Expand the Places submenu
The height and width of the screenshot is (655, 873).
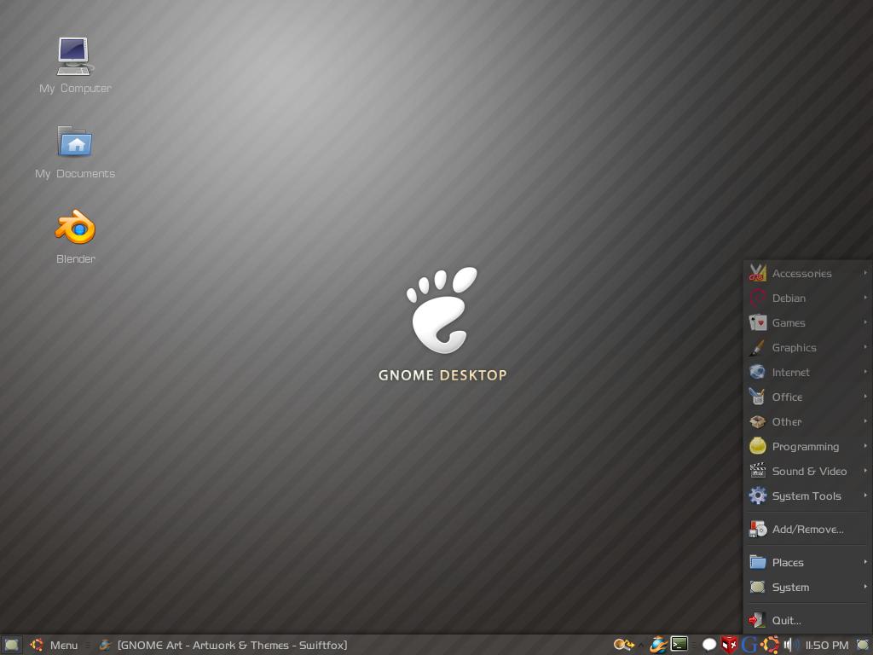pyautogui.click(x=808, y=562)
